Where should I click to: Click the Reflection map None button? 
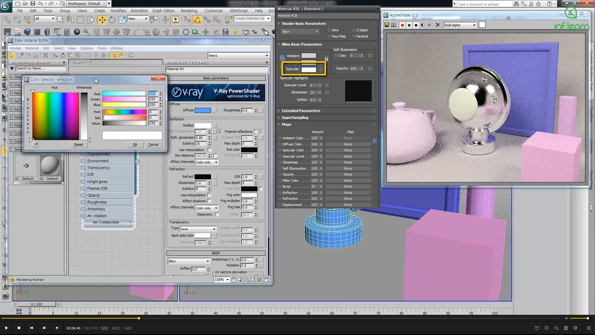click(348, 192)
